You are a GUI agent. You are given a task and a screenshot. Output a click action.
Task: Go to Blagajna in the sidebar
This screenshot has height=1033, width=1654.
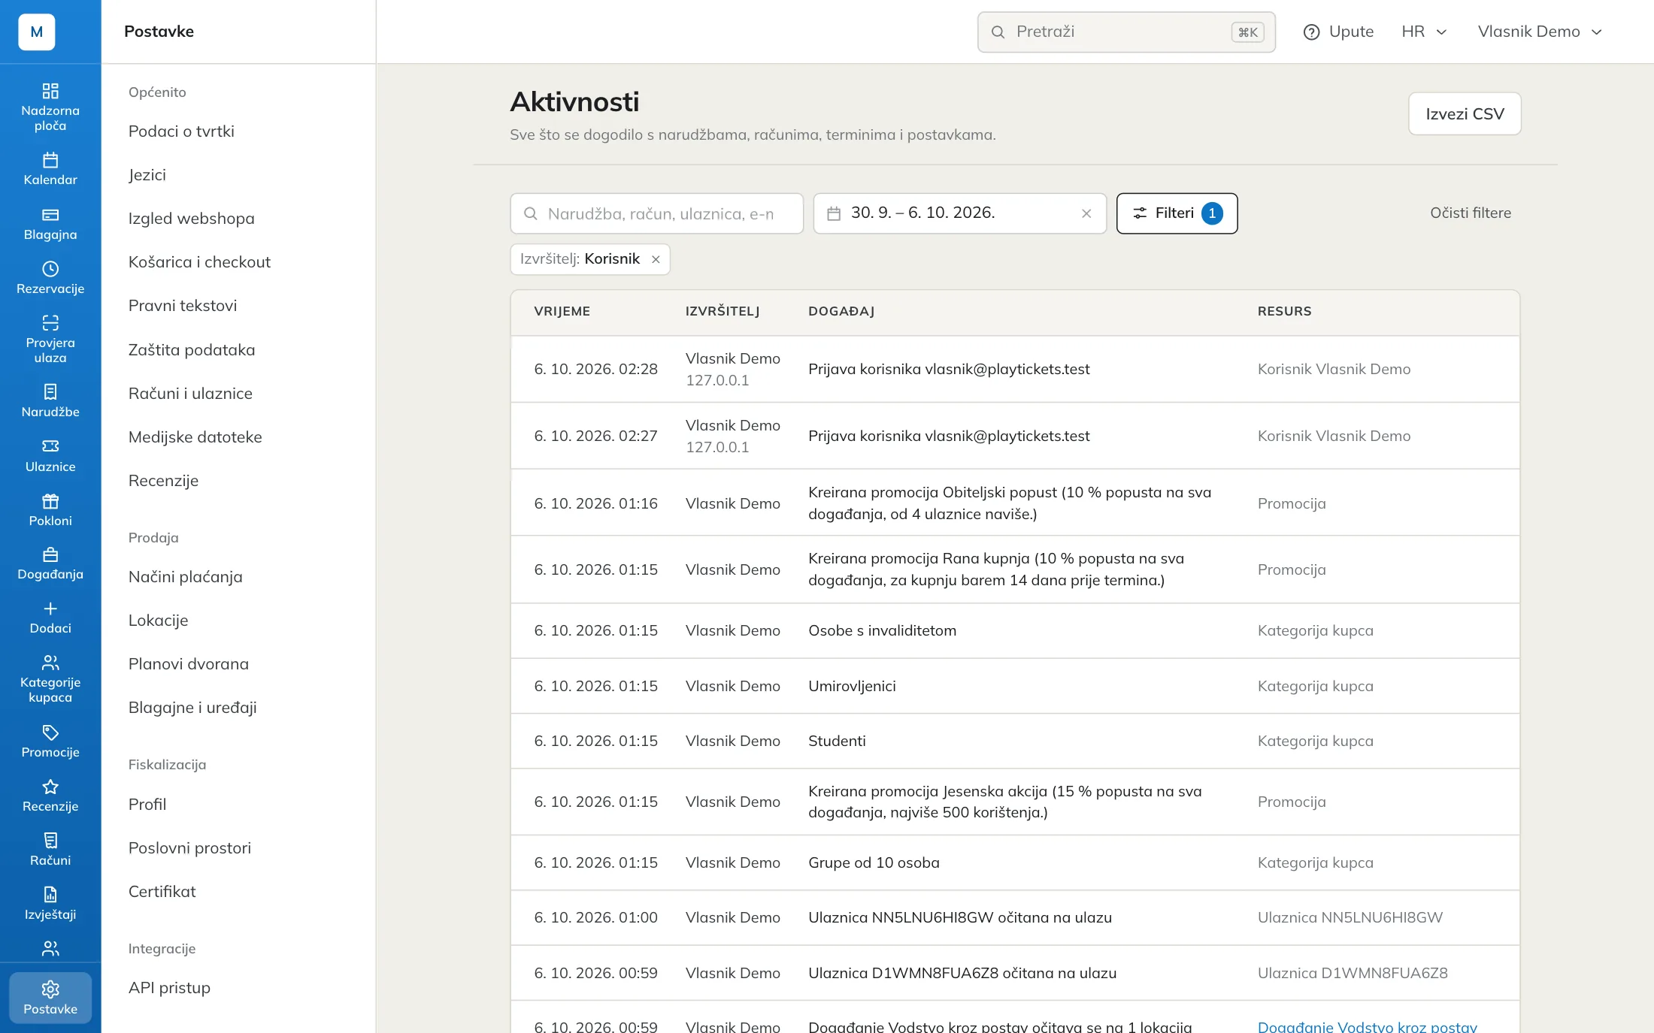click(50, 224)
